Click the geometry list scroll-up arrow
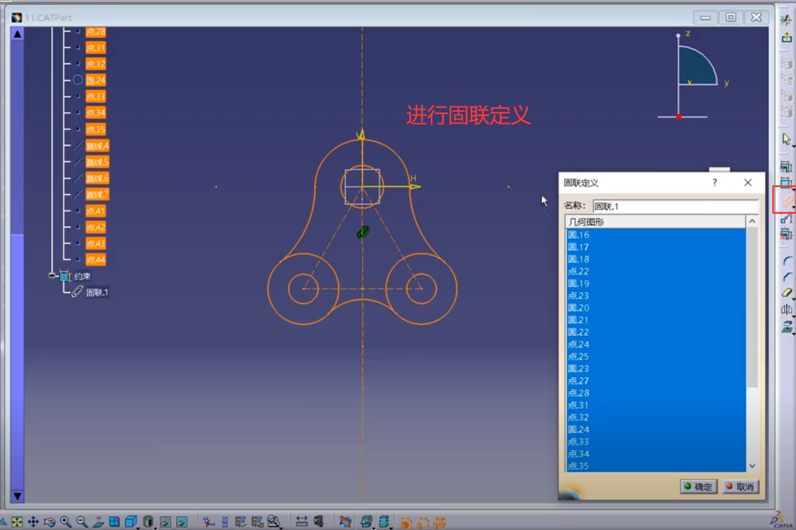 (752, 221)
